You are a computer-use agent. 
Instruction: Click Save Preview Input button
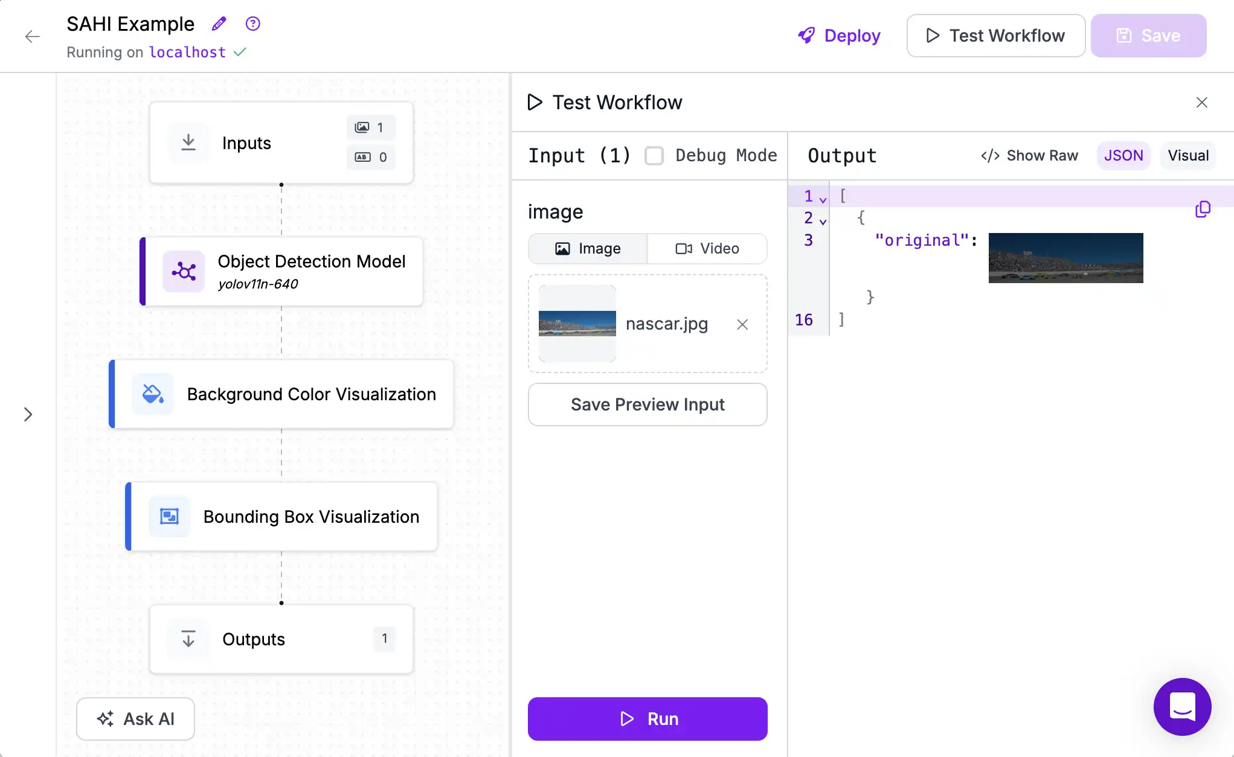(x=648, y=404)
